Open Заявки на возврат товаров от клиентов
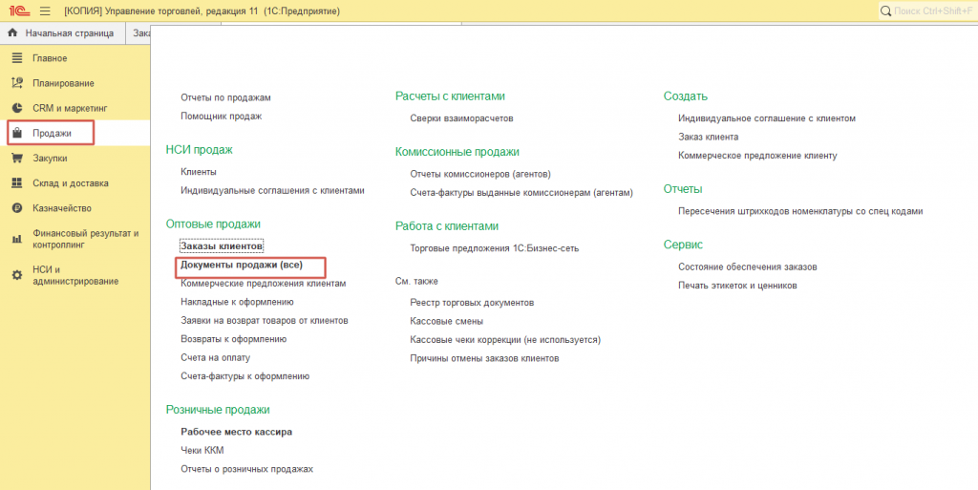Viewport: 978px width, 490px height. 265,320
